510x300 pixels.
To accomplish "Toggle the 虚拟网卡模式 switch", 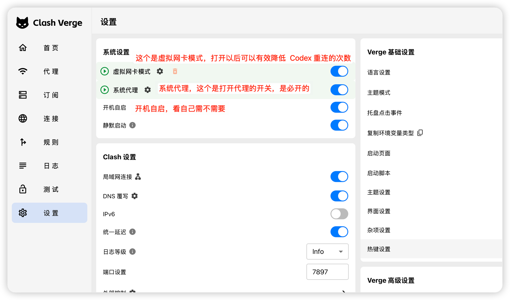I will (x=339, y=71).
